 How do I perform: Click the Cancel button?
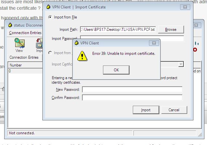[x=174, y=110]
